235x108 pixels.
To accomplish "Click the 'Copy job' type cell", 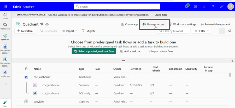I will (x=84, y=101).
